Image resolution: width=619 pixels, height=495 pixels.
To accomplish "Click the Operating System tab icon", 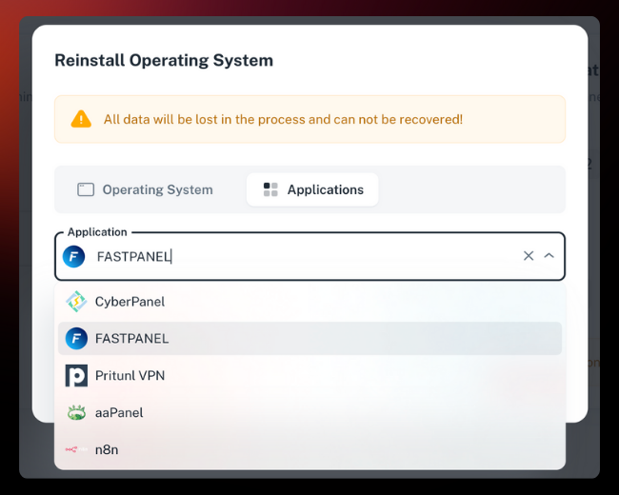I will (x=86, y=189).
